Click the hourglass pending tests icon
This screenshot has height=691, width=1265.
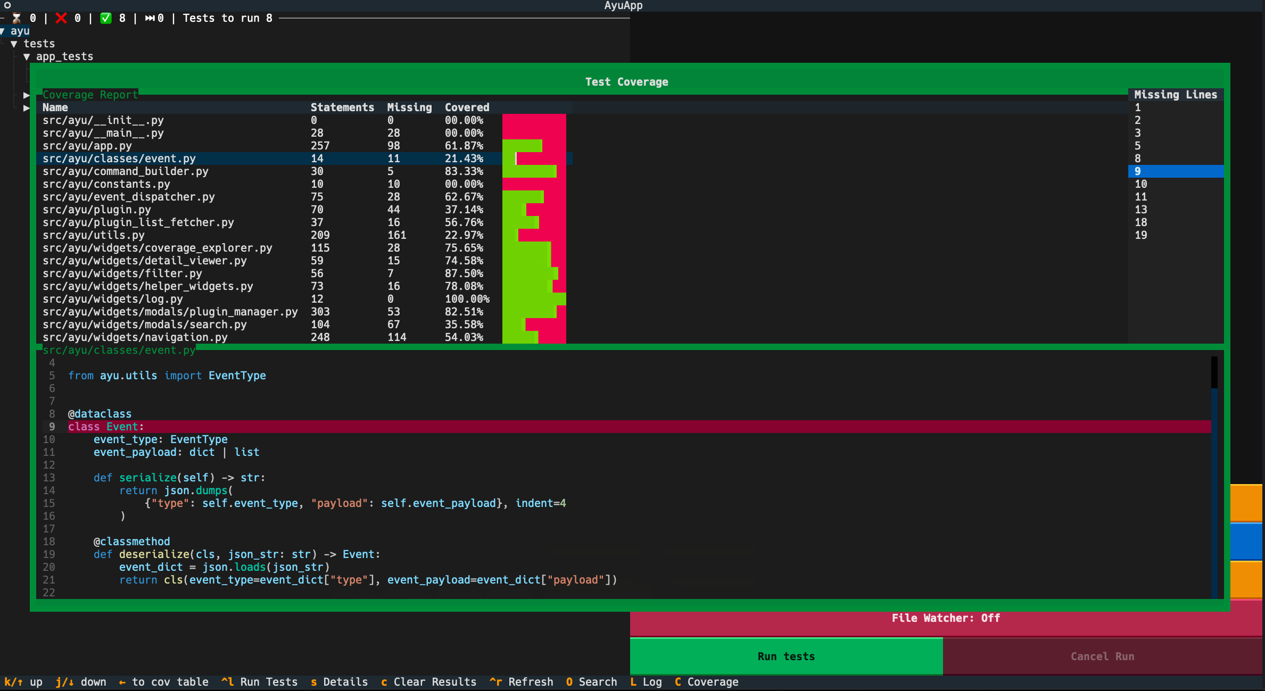click(16, 18)
